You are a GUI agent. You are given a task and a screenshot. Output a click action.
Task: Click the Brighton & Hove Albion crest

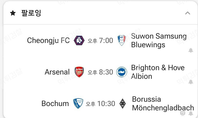[122, 72]
